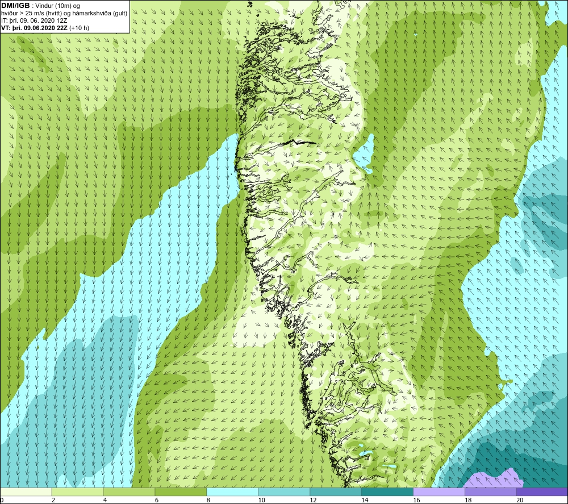Click the 16–18 m/s light purple swatch

pos(439,492)
